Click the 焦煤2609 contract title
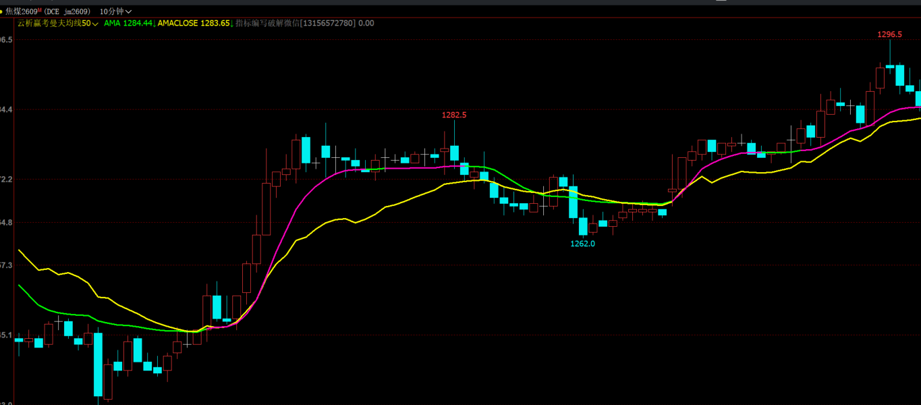This screenshot has height=405, width=921. (21, 11)
